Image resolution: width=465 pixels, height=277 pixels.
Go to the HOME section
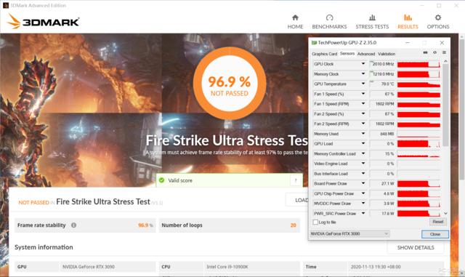point(295,22)
